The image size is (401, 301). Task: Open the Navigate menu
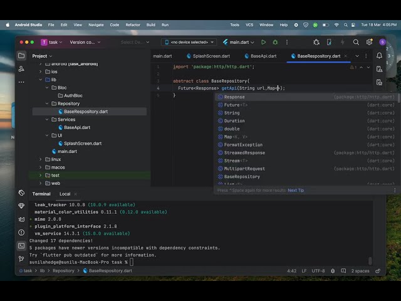96,25
